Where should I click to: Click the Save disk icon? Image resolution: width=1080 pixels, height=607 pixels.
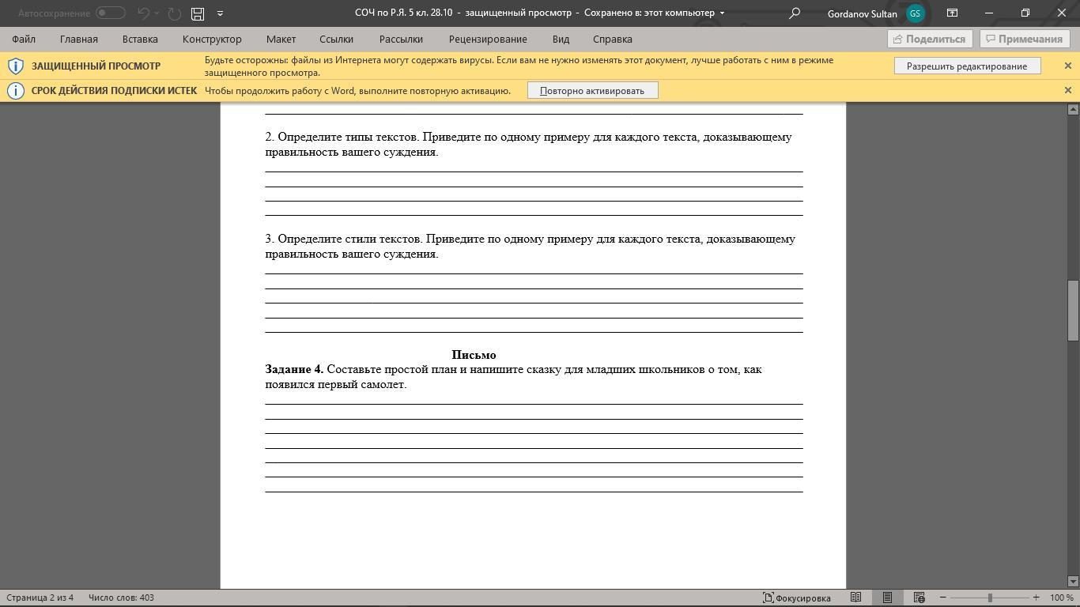198,13
